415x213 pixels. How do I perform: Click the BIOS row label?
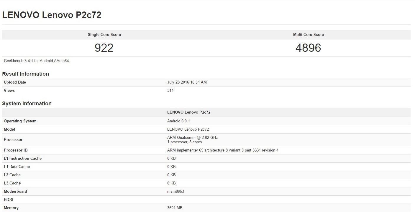[9, 200]
